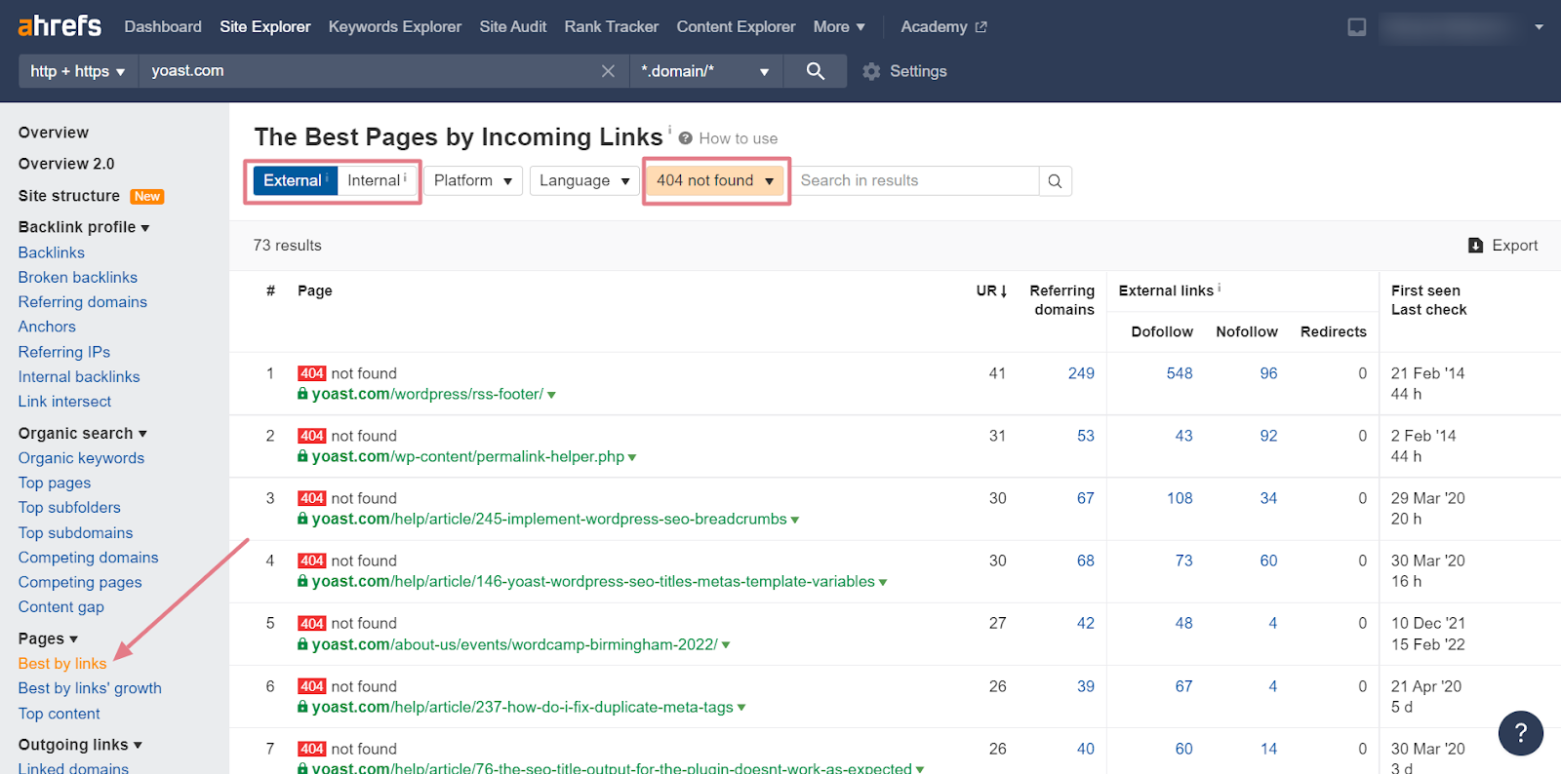1561x774 pixels.
Task: Clear the yoast.com domain input
Action: (x=608, y=71)
